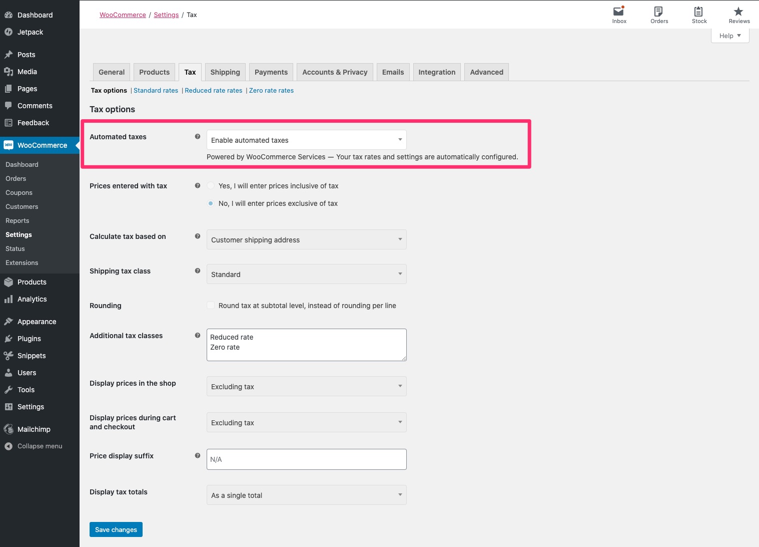Switch to the Shipping settings tab
Image resolution: width=759 pixels, height=547 pixels.
[x=225, y=72]
